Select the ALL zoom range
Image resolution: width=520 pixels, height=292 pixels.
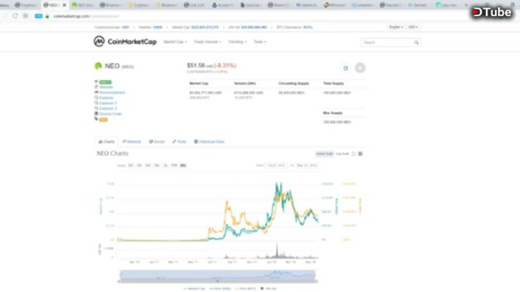click(x=183, y=165)
